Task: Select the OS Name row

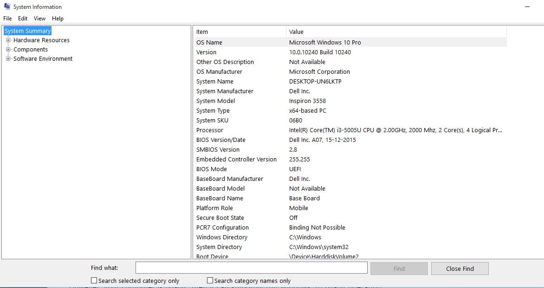Action: pyautogui.click(x=350, y=42)
